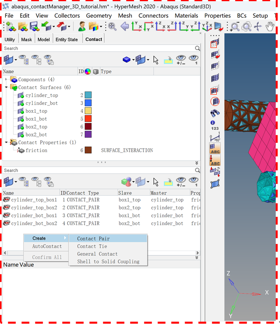Click the previous view arrow icon
The height and width of the screenshot is (324, 280).
124,26
